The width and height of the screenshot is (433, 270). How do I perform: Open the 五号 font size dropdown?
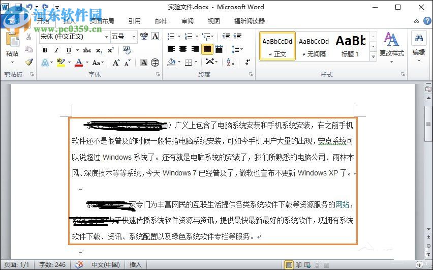tap(134, 37)
